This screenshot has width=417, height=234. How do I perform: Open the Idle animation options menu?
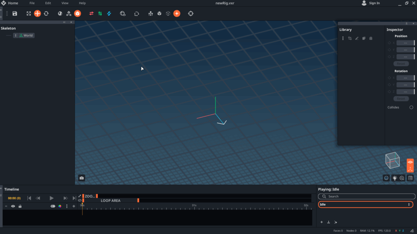click(409, 204)
